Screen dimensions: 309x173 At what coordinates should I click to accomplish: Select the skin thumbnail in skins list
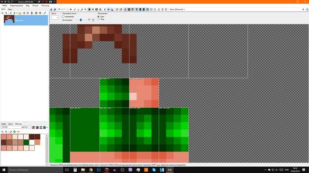9,20
